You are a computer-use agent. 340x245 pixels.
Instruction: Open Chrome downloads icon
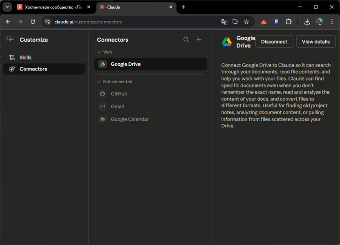pyautogui.click(x=307, y=22)
